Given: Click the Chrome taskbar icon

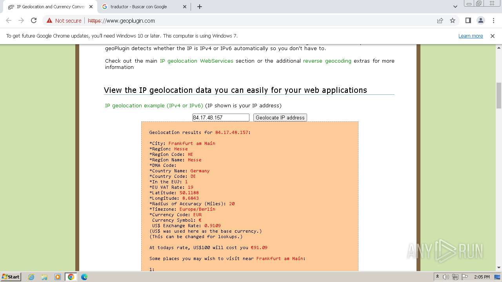Looking at the screenshot, I should click(x=71, y=277).
